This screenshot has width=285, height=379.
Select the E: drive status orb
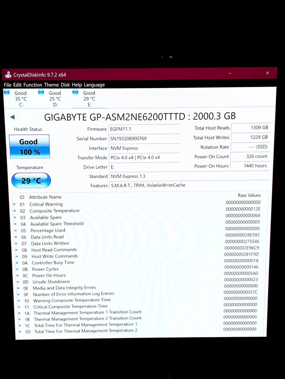[75, 92]
